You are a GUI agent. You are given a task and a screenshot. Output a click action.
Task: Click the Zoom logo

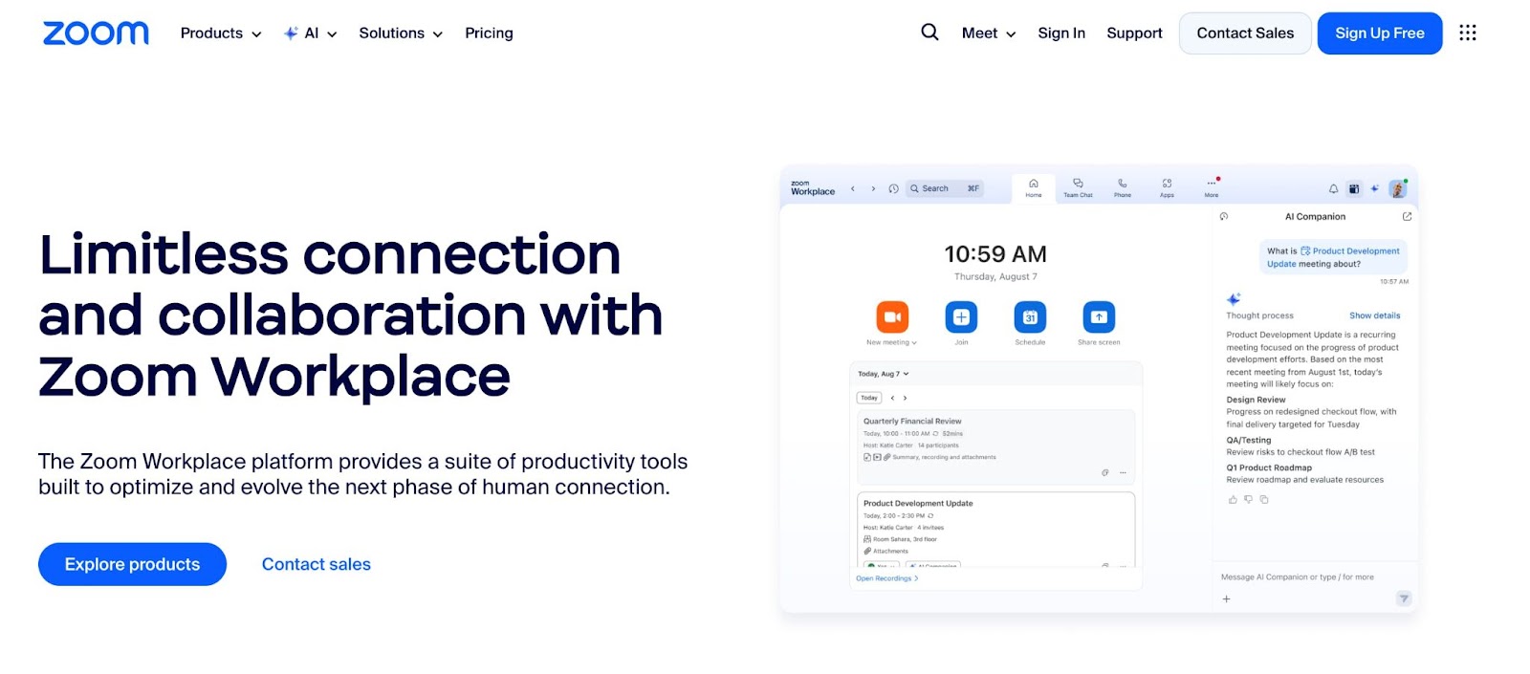point(96,33)
